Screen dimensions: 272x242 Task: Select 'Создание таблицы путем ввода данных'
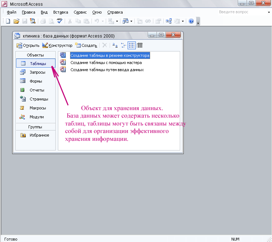pyautogui.click(x=107, y=70)
